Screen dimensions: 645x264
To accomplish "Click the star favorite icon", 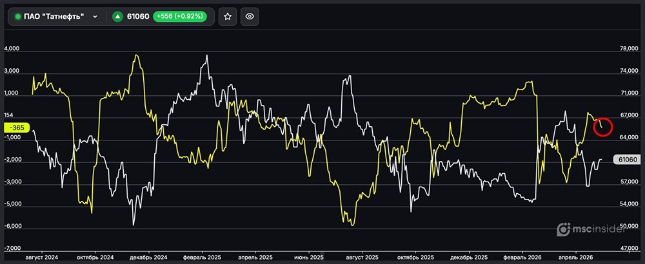I will [x=227, y=17].
